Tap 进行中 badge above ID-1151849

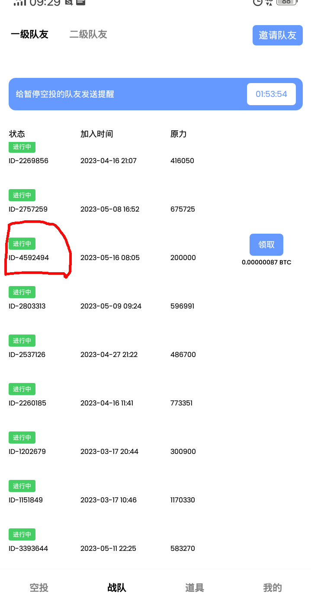coord(22,486)
